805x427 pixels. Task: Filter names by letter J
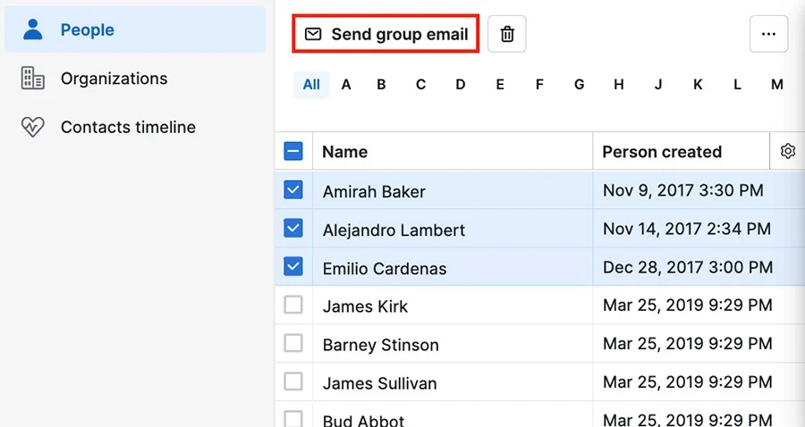point(658,84)
